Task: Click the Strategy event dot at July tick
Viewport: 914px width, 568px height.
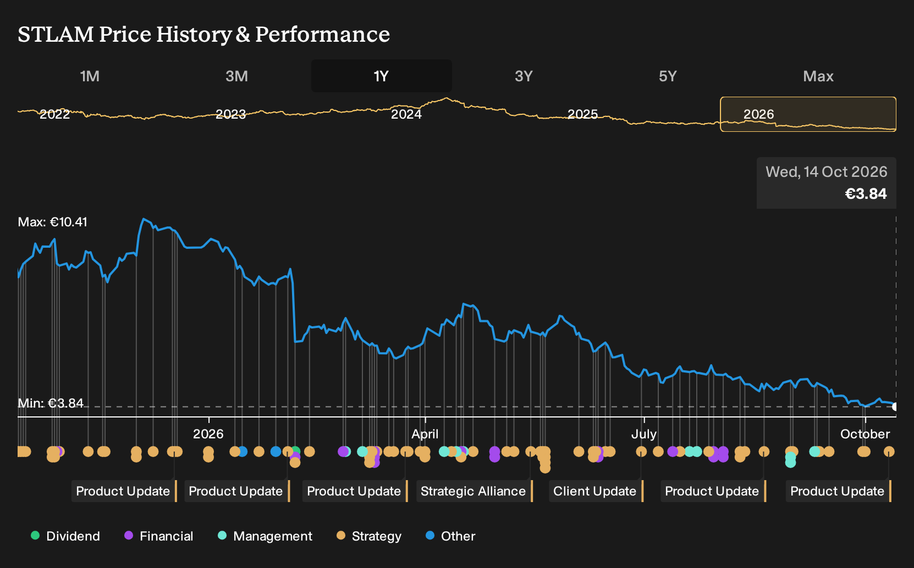Action: click(x=641, y=452)
